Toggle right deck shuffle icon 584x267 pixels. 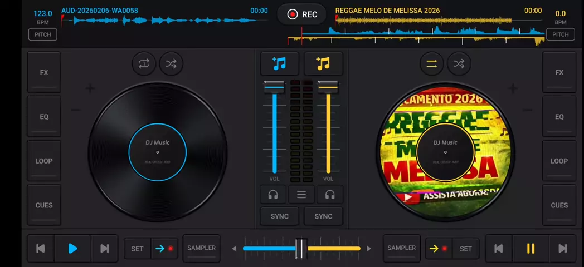click(459, 64)
